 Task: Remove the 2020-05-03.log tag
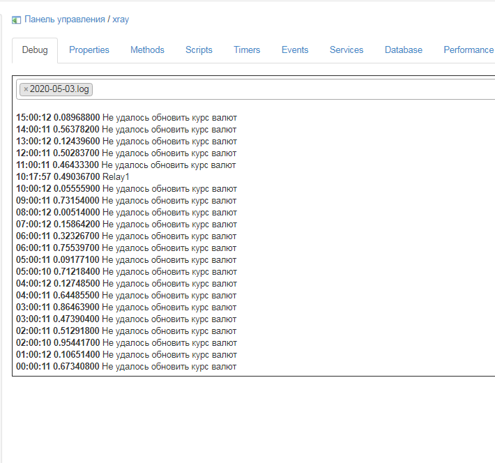[26, 89]
